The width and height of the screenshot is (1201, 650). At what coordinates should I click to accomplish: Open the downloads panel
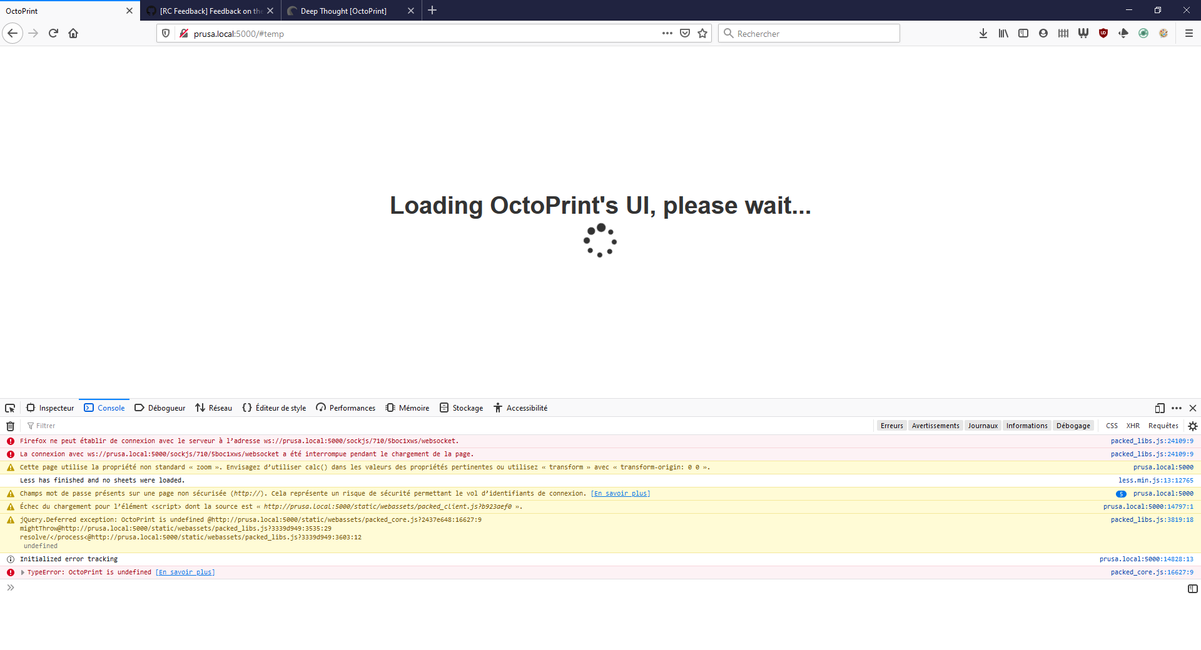pyautogui.click(x=983, y=33)
